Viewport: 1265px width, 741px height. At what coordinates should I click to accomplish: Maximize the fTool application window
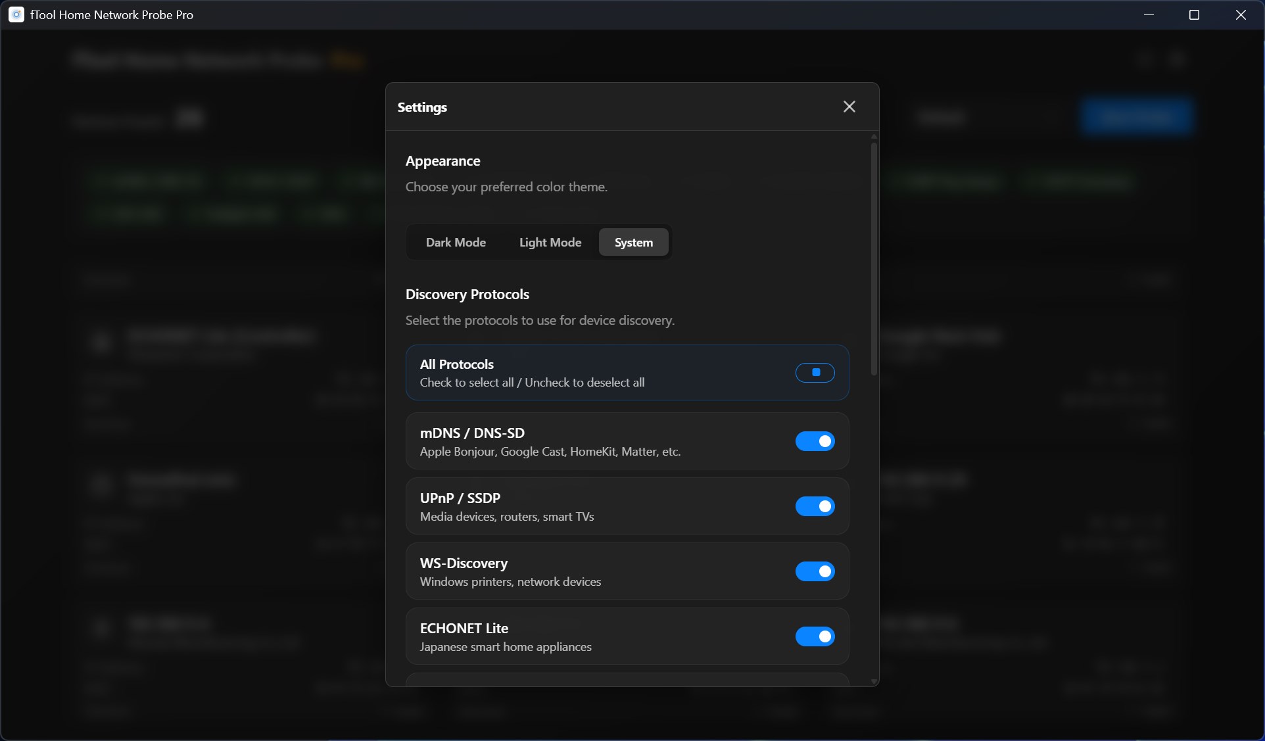(1195, 14)
